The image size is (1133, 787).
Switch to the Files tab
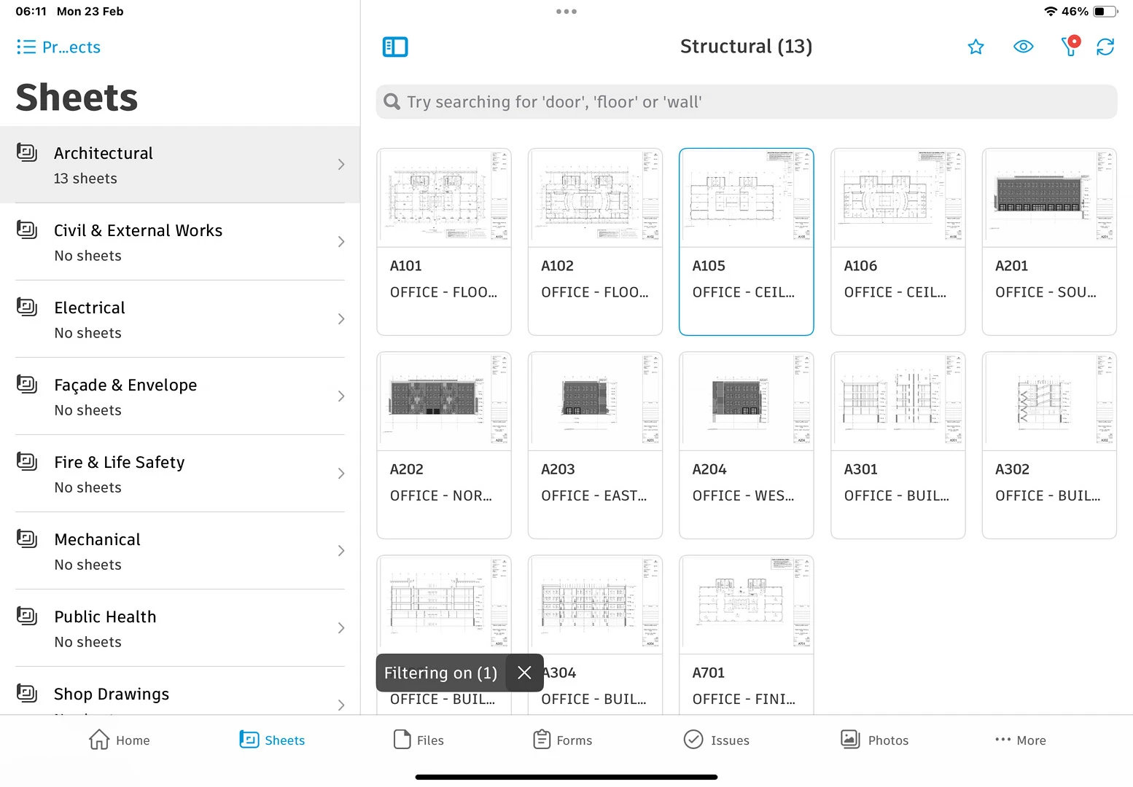418,740
